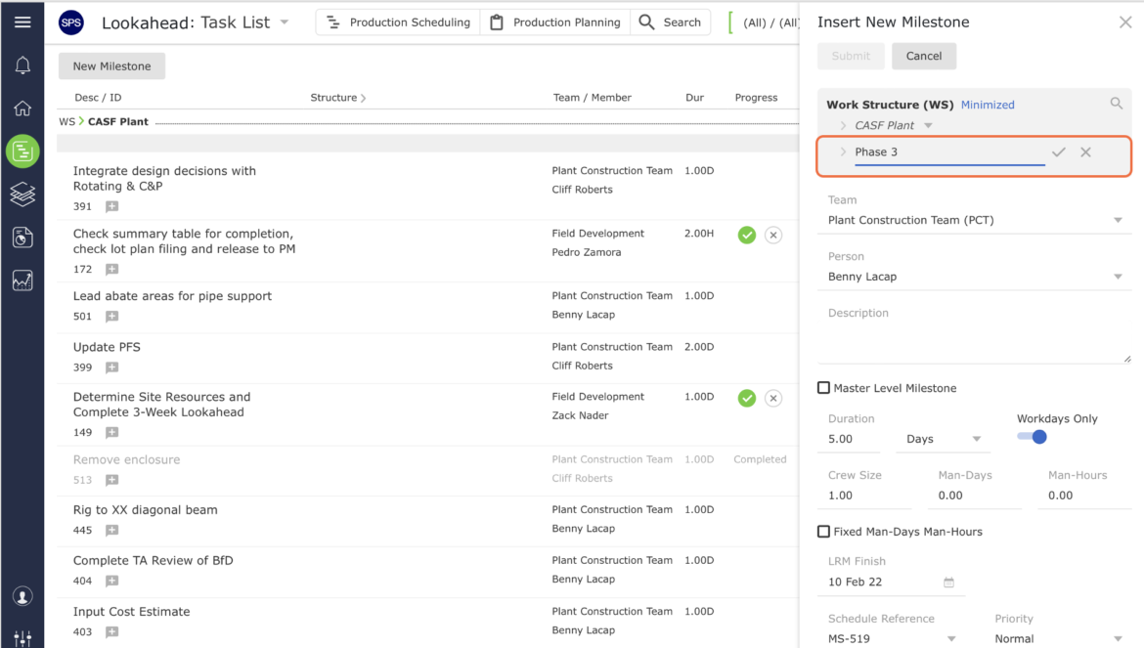Click the SPS logo
1144x648 pixels.
click(x=71, y=22)
